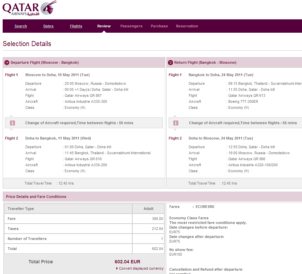Click arrival '11:45 Bangkok, Thailand - Suvarnabhumi International'
This screenshot has height=274, width=302.
(107, 153)
